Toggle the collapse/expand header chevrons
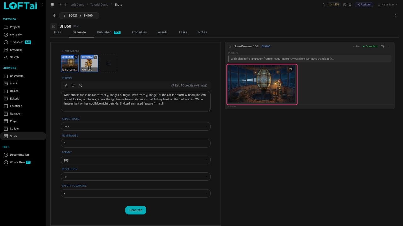403x226 pixels. pos(395,15)
